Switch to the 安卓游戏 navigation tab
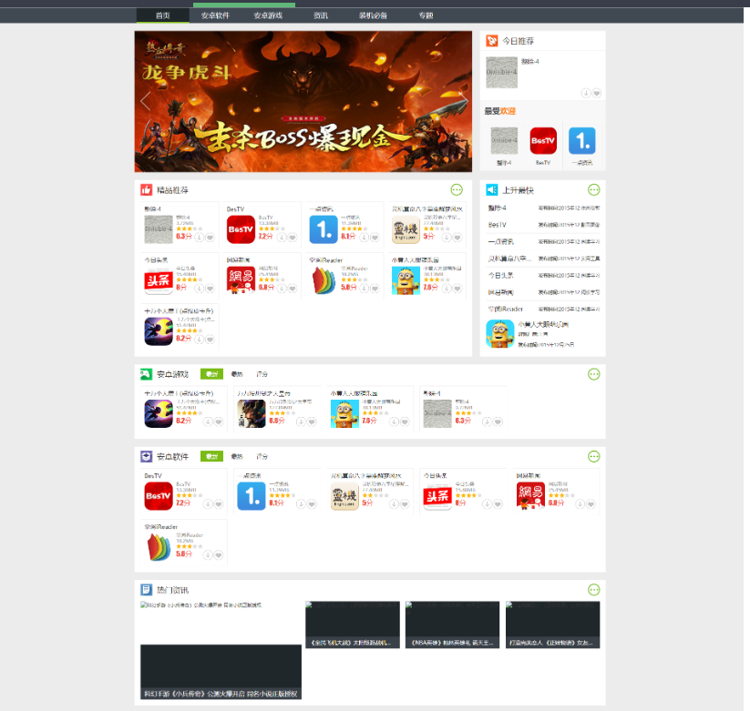The height and width of the screenshot is (711, 750). coord(268,15)
